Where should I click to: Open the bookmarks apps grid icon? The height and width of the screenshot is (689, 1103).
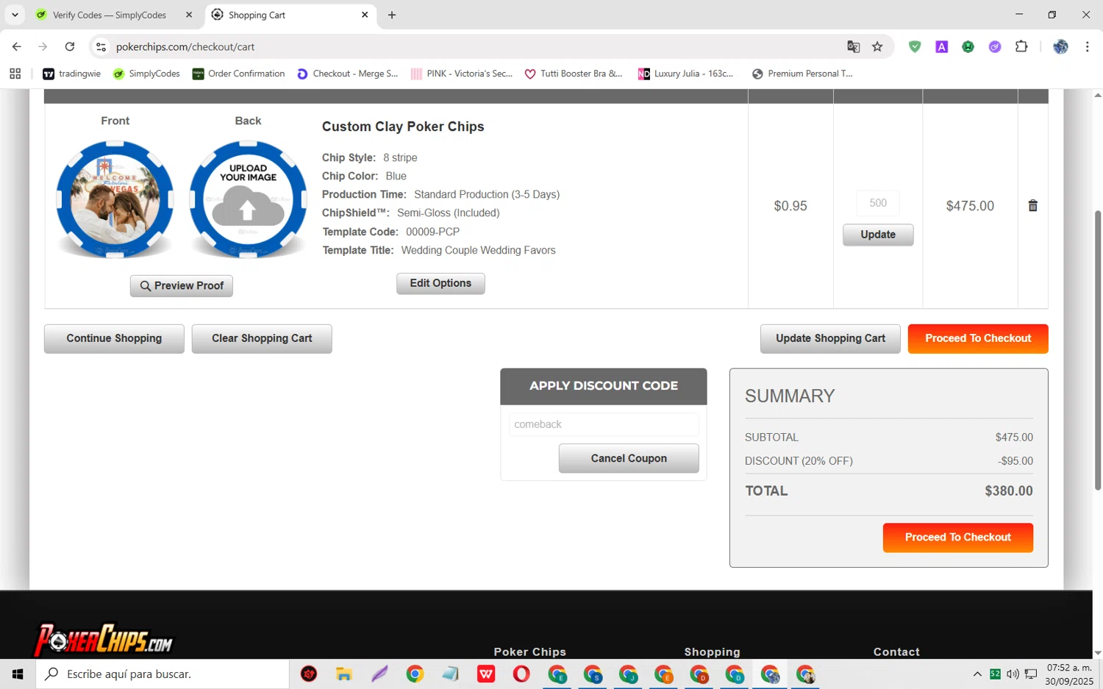(x=15, y=74)
